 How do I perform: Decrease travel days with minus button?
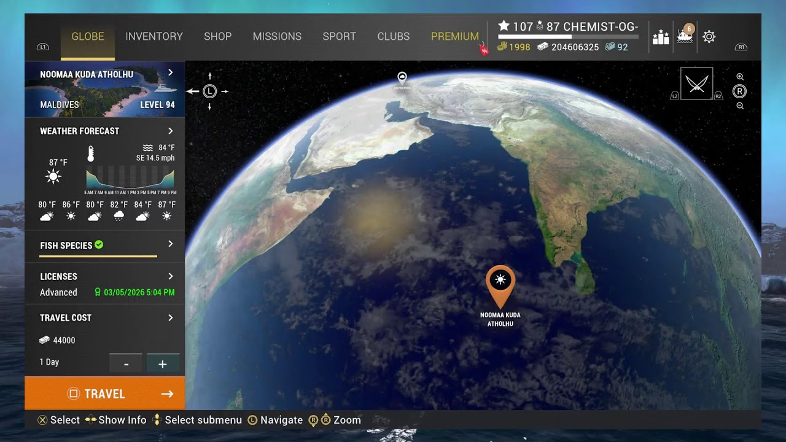(126, 363)
